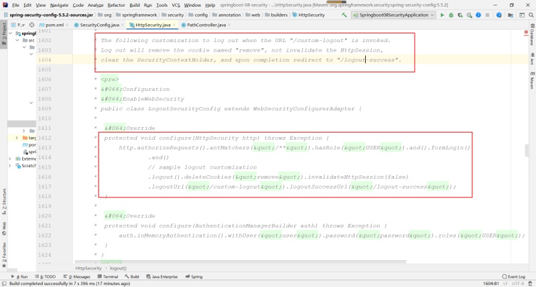Viewport: 536px width, 287px height.
Task: Open the Maven tool window on right edge
Action: click(x=533, y=80)
